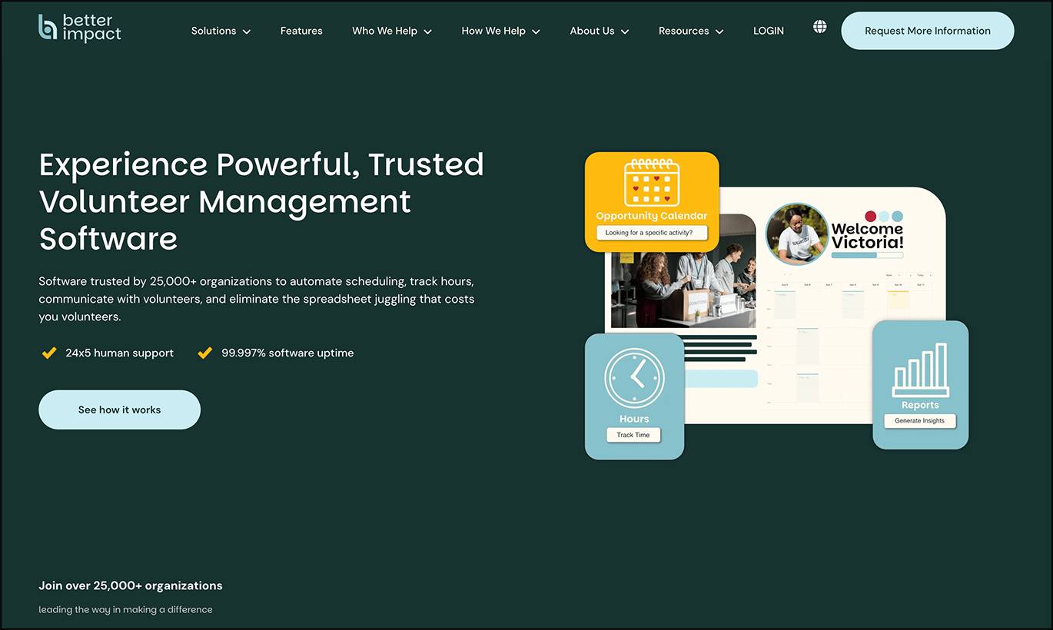Click the checkmark beside 99.997% software uptime
1053x630 pixels.
click(204, 353)
